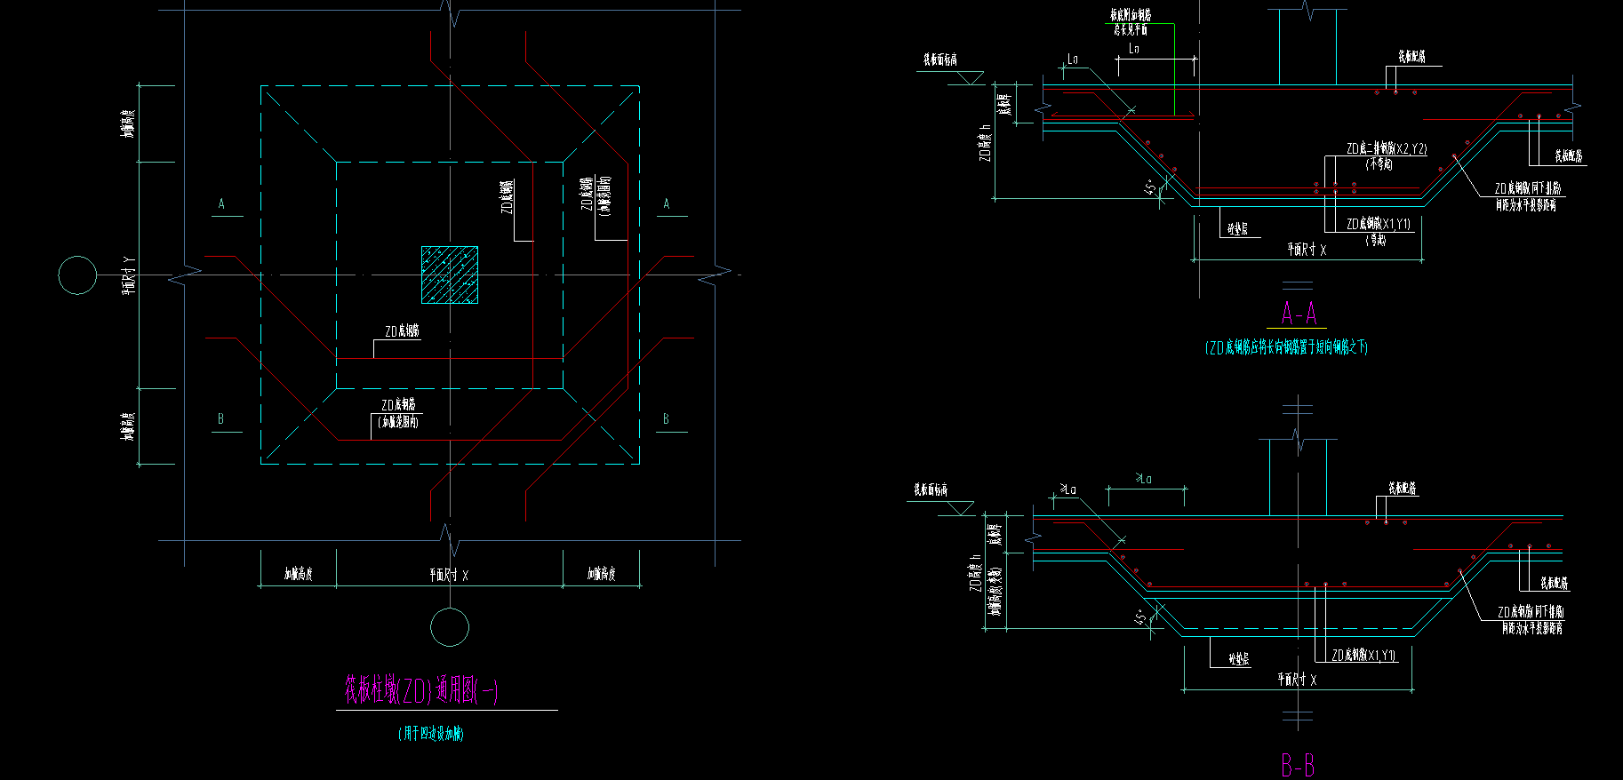The width and height of the screenshot is (1623, 780).
Task: Select the magenta title 筏板柱墩(ZD)通用图(一)
Action: 421,690
